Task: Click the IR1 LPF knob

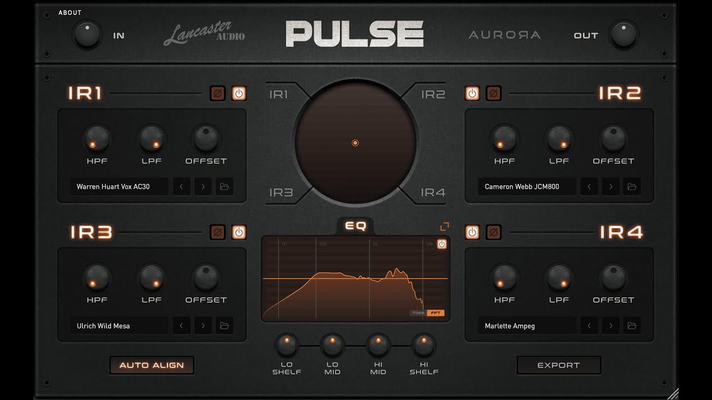Action: point(151,138)
